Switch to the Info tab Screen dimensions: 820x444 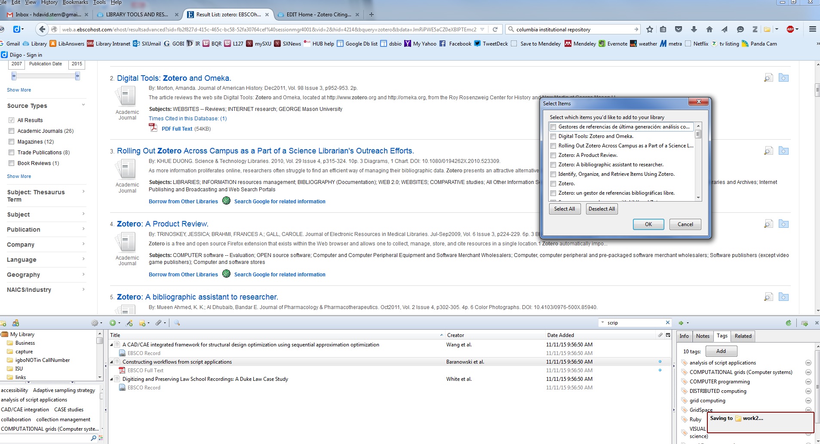coord(684,336)
